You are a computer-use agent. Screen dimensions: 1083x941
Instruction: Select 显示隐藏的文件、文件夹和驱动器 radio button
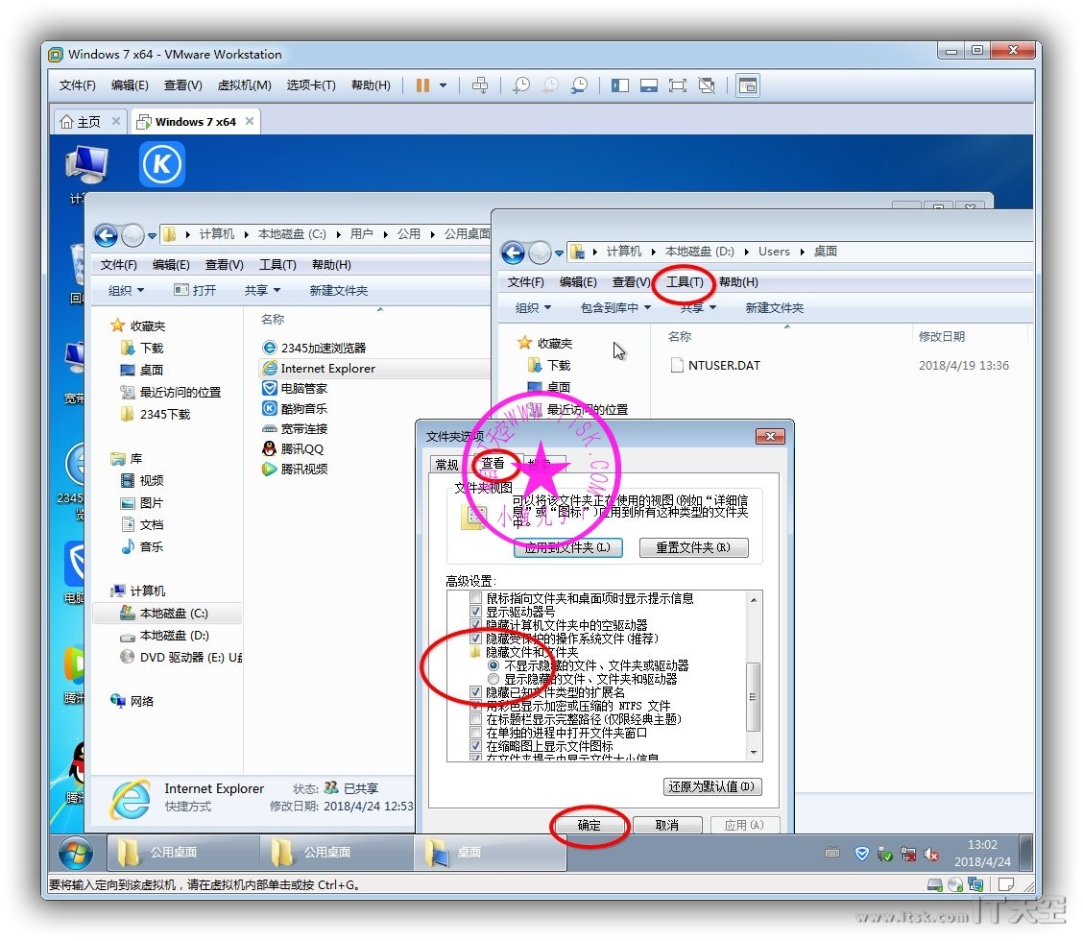pyautogui.click(x=494, y=679)
